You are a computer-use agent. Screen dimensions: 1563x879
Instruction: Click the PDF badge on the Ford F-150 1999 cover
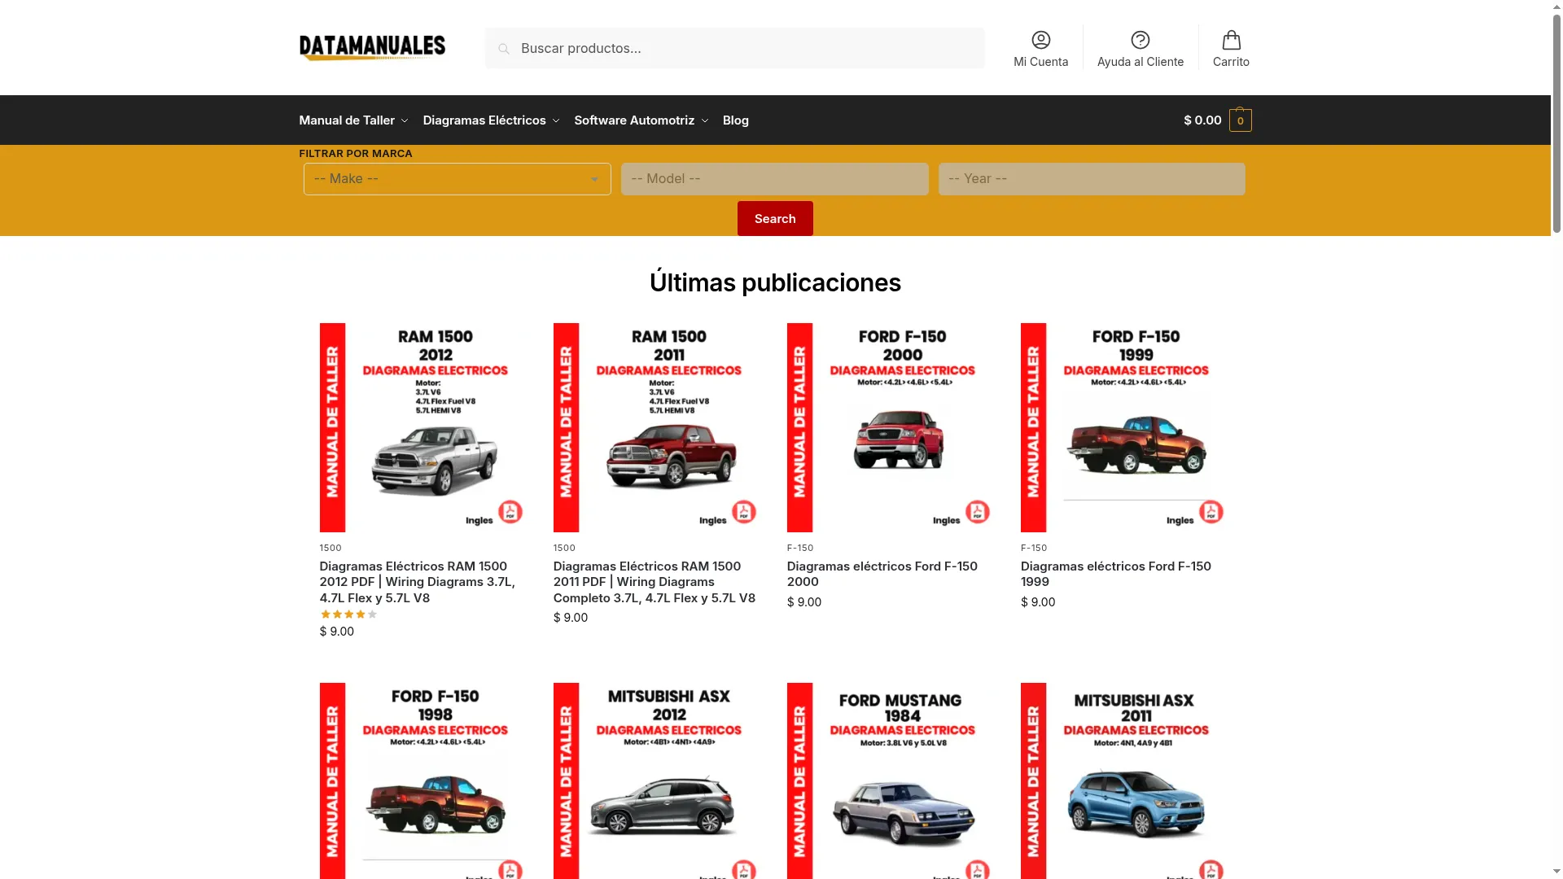[1211, 512]
